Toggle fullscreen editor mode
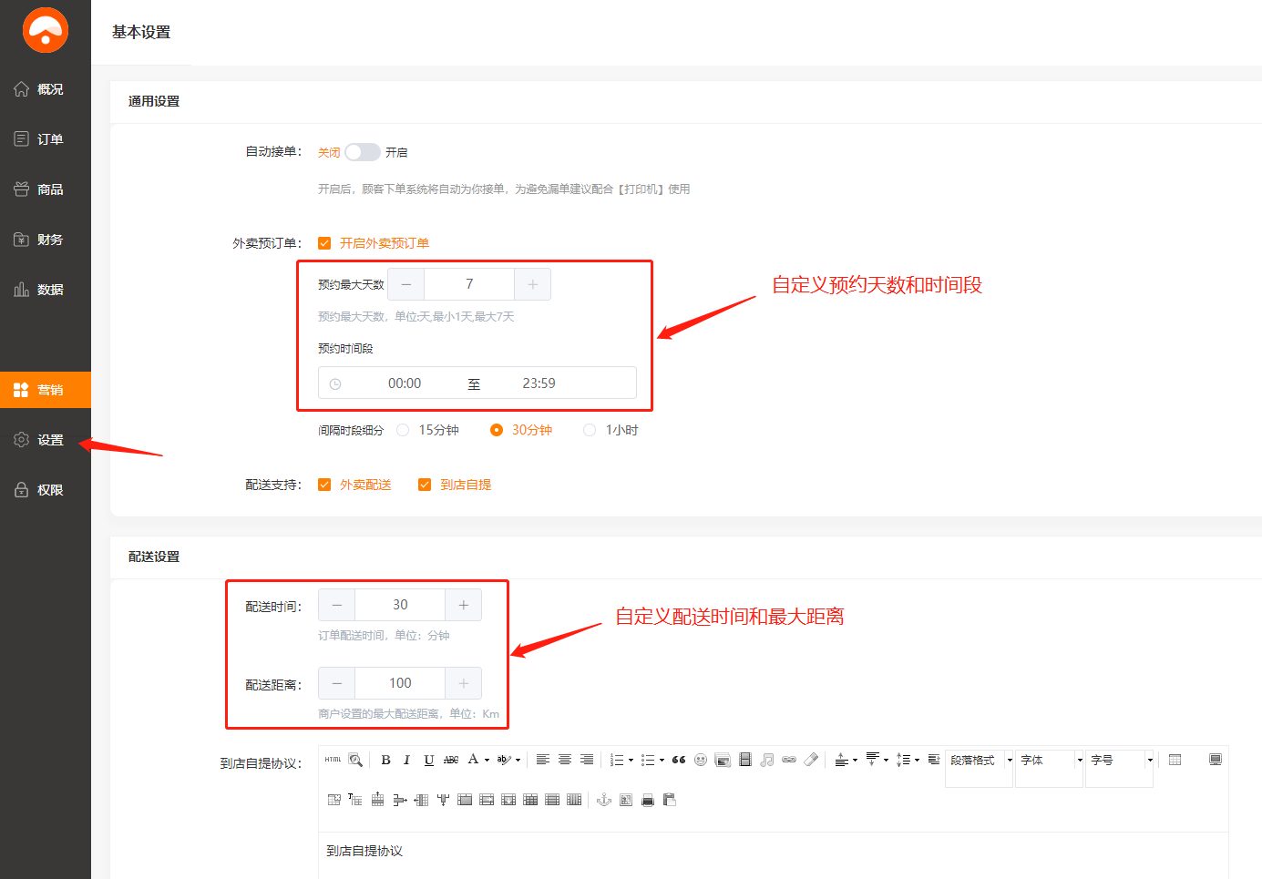Viewport: 1262px width, 879px height. tap(1216, 760)
